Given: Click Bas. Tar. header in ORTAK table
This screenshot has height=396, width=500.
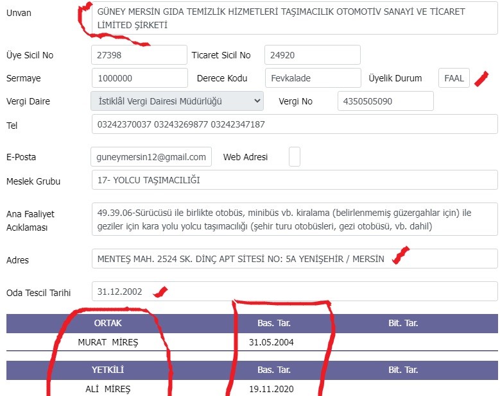Looking at the screenshot, I should (274, 323).
